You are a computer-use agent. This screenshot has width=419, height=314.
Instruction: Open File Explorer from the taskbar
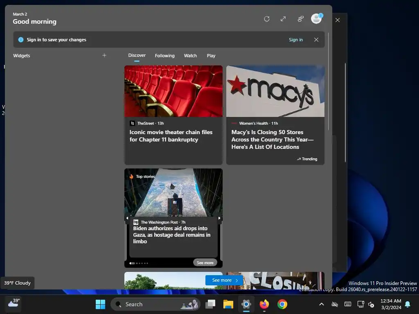click(x=228, y=304)
